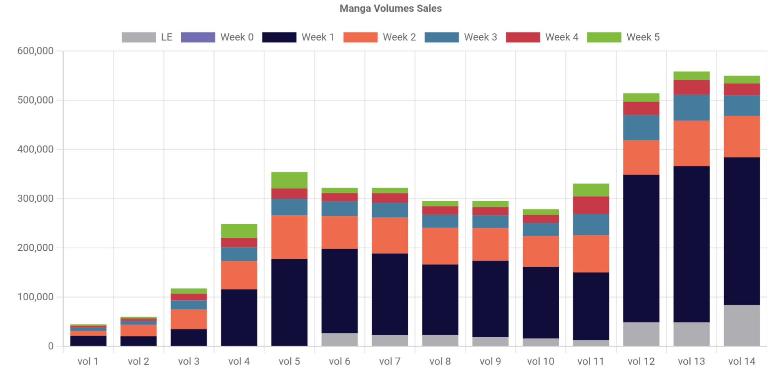The image size is (781, 370).
Task: Hide the Week 0 series via label
Action: click(x=237, y=37)
